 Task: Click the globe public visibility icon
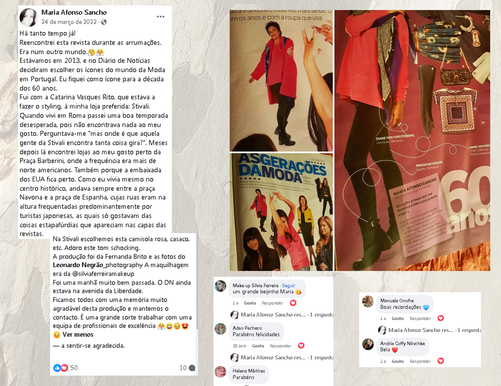[104, 22]
